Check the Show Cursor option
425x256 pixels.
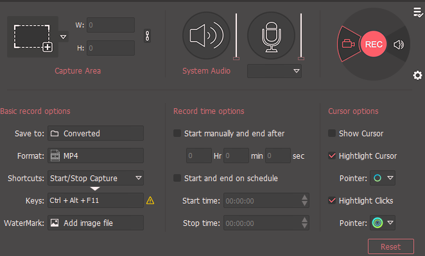(x=332, y=134)
